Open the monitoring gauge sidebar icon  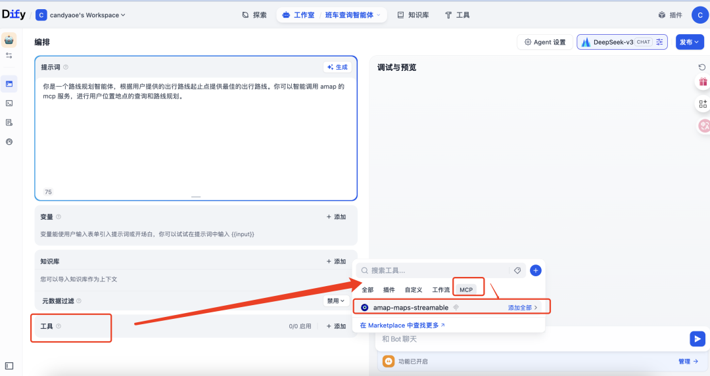coord(9,142)
